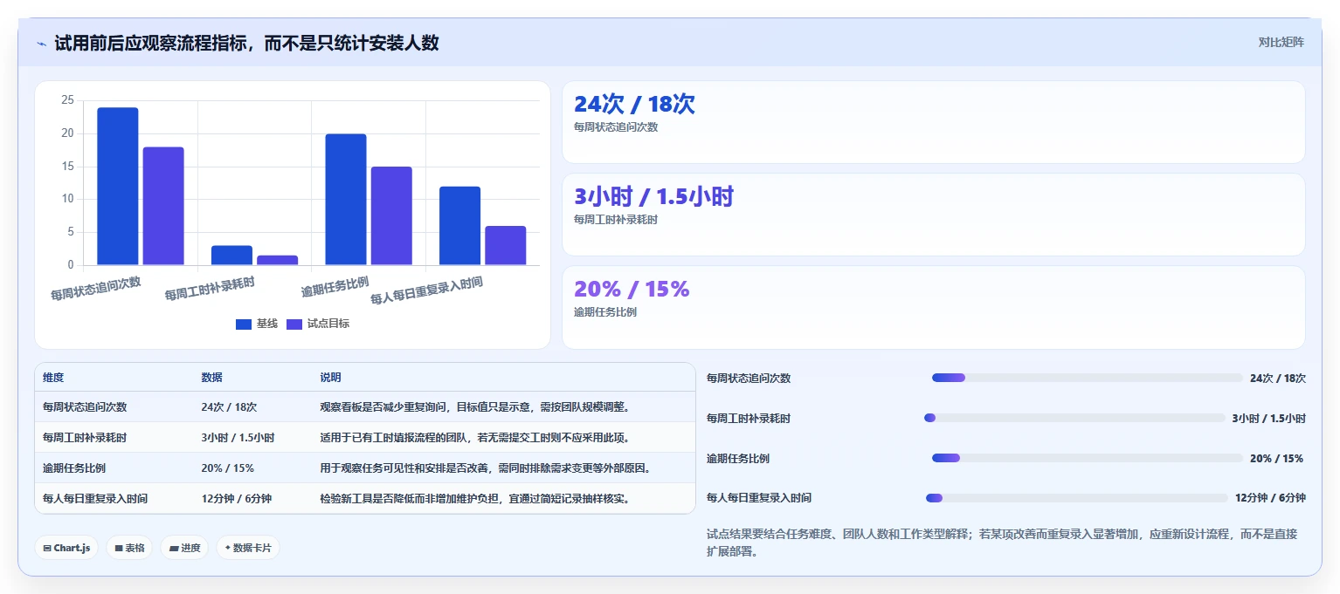Image resolution: width=1340 pixels, height=594 pixels.
Task: Click the 3小时 / 1.5小时 value beside progress bar
Action: tap(1268, 418)
